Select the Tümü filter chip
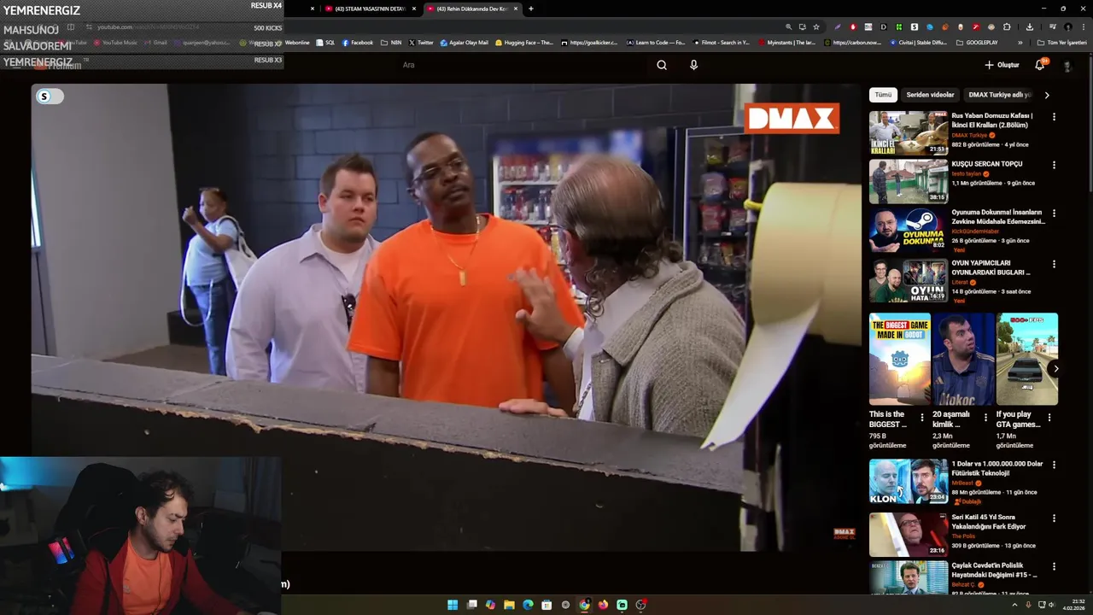1093x615 pixels. click(x=883, y=95)
